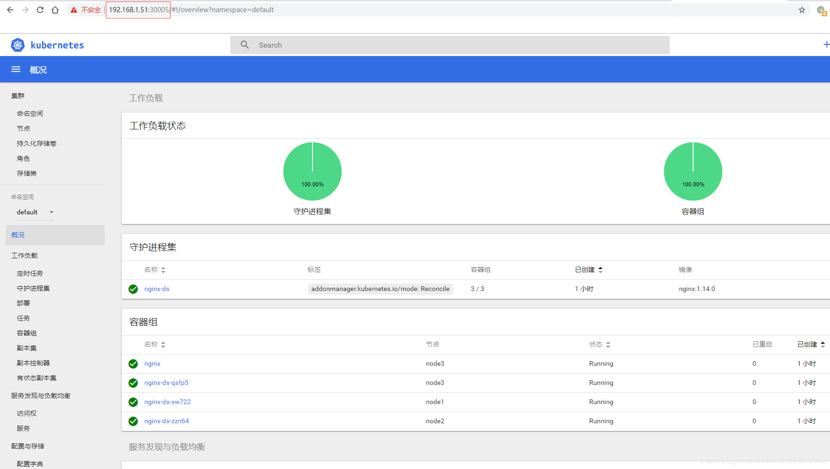This screenshot has height=469, width=830.
Task: Open 守护进程集 sidebar item
Action: coord(33,288)
